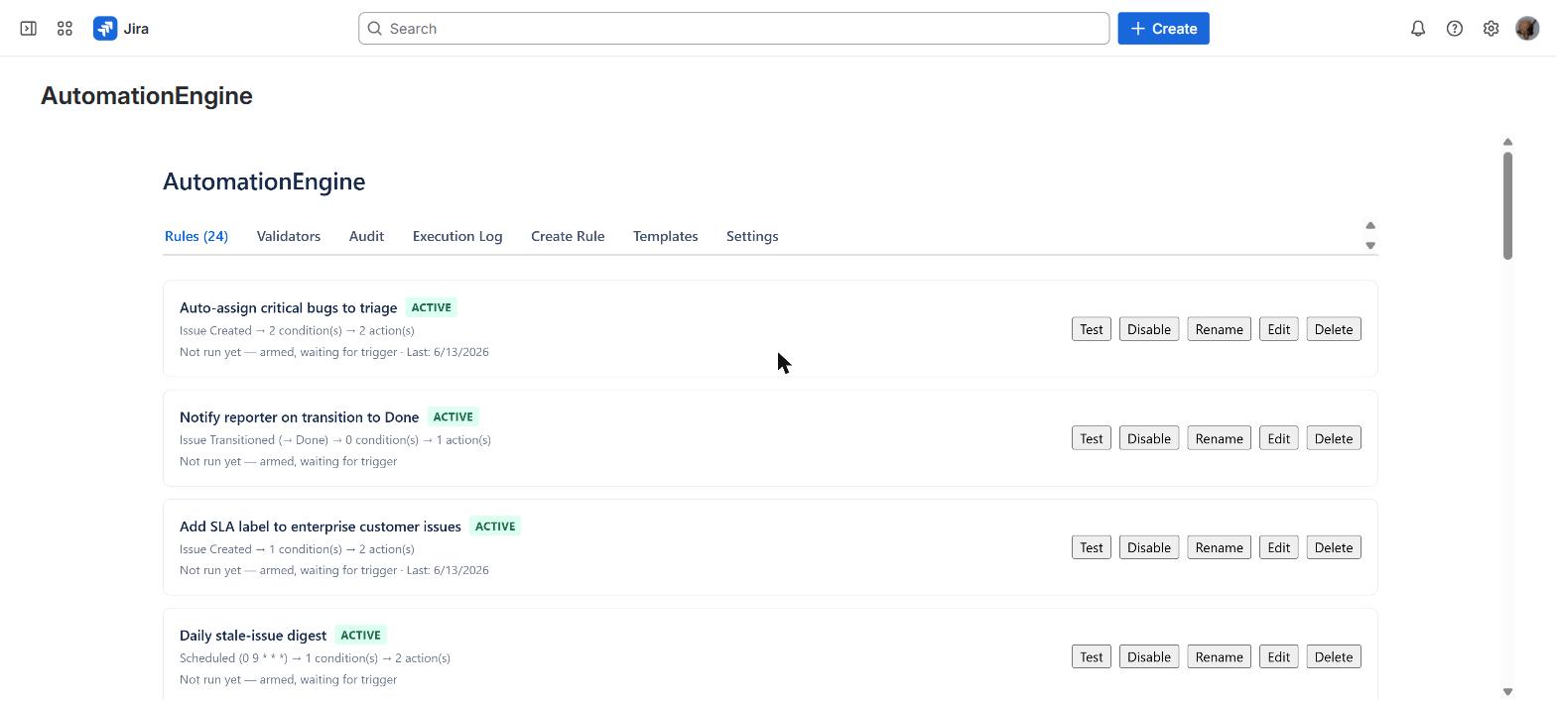The width and height of the screenshot is (1556, 703).
Task: Delete the Notify reporter on transition rule
Action: 1334,438
